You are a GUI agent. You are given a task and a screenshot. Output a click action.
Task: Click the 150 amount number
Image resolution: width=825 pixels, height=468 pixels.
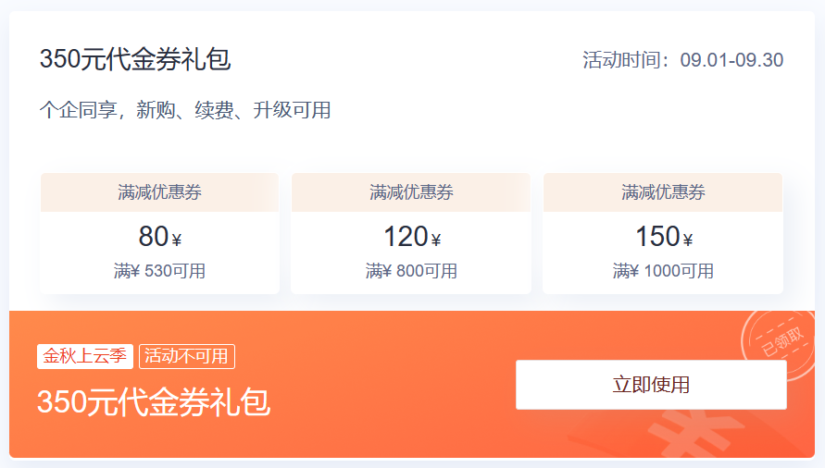pos(657,236)
